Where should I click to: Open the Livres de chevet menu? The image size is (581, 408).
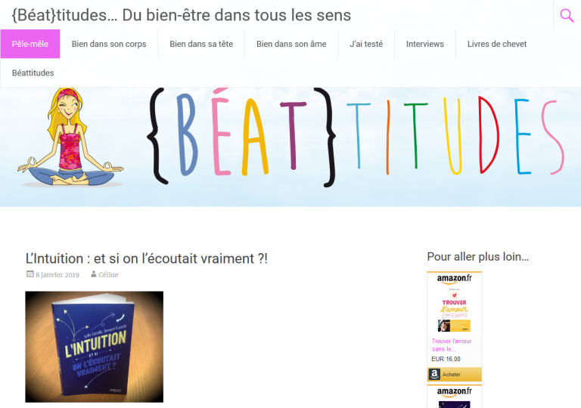pos(497,44)
